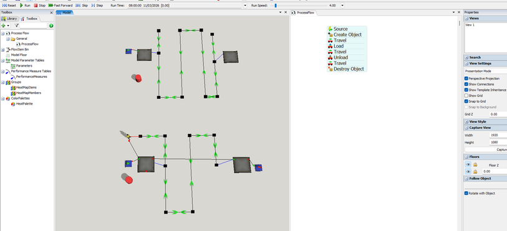Viewport: 507px width, 231px height.
Task: Select the HeatPalette color palette
Action: [x=24, y=104]
